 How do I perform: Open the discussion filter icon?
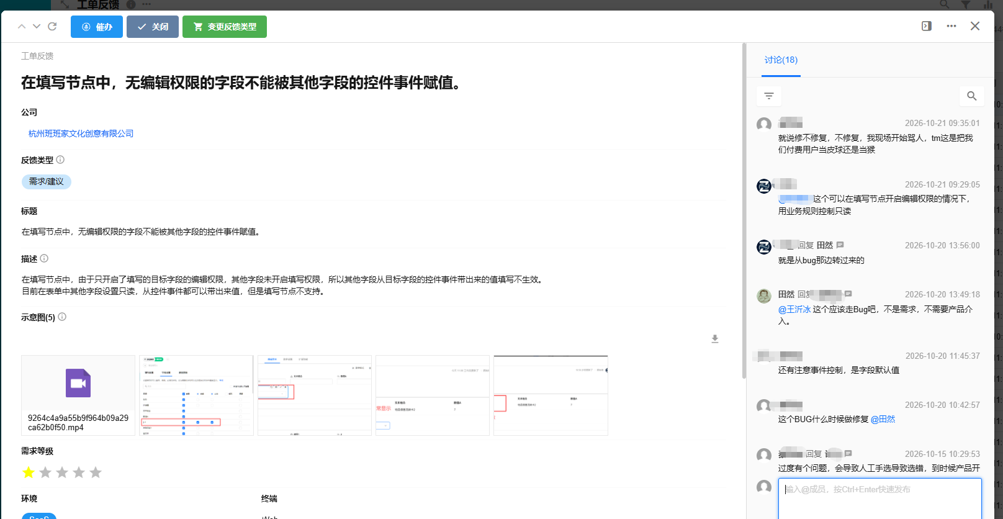coord(769,96)
